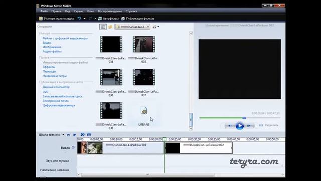Click Публикация фильма toolbar button

pos(138,19)
